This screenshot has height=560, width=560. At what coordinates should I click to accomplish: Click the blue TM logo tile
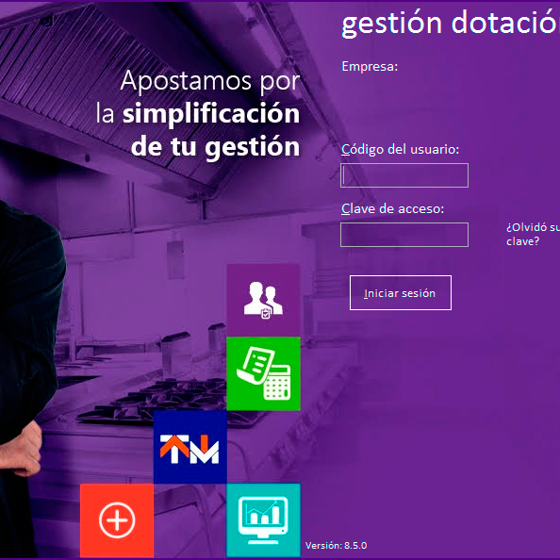[x=190, y=447]
